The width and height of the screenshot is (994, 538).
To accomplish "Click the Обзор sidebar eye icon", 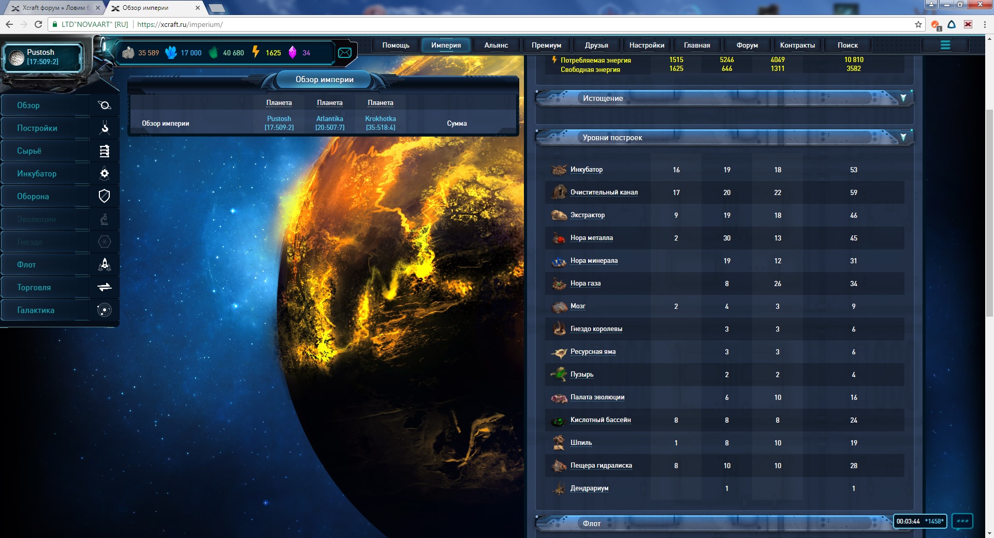I will click(104, 105).
